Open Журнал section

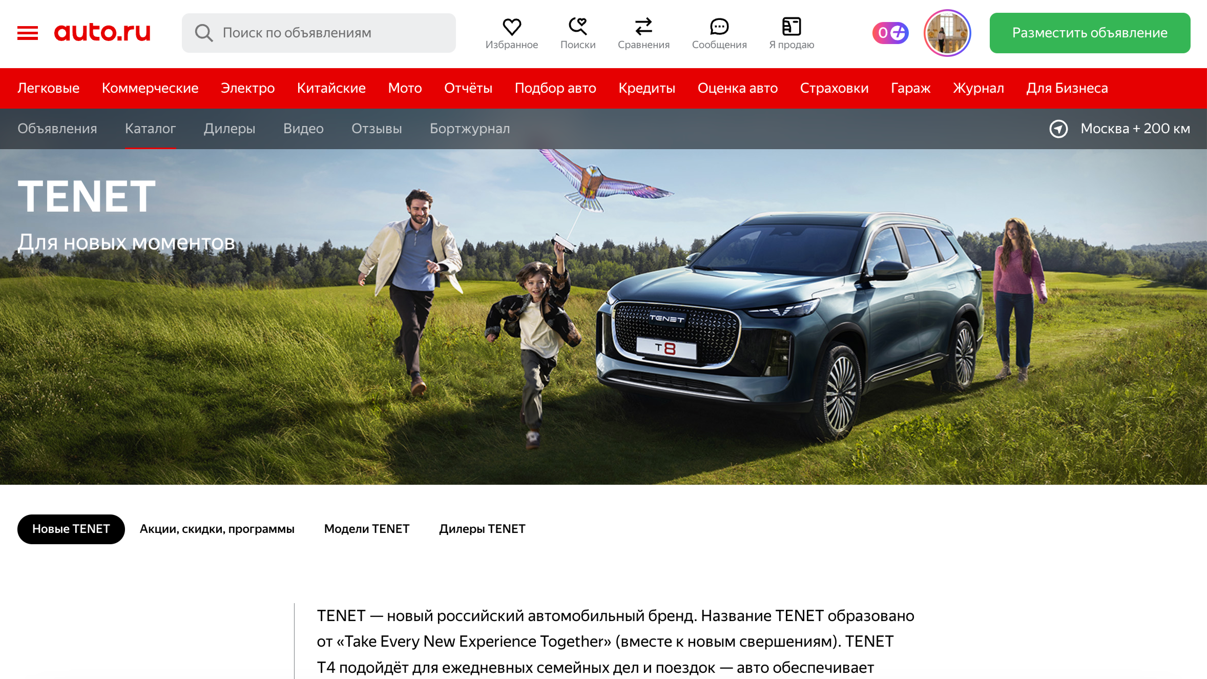click(x=978, y=88)
